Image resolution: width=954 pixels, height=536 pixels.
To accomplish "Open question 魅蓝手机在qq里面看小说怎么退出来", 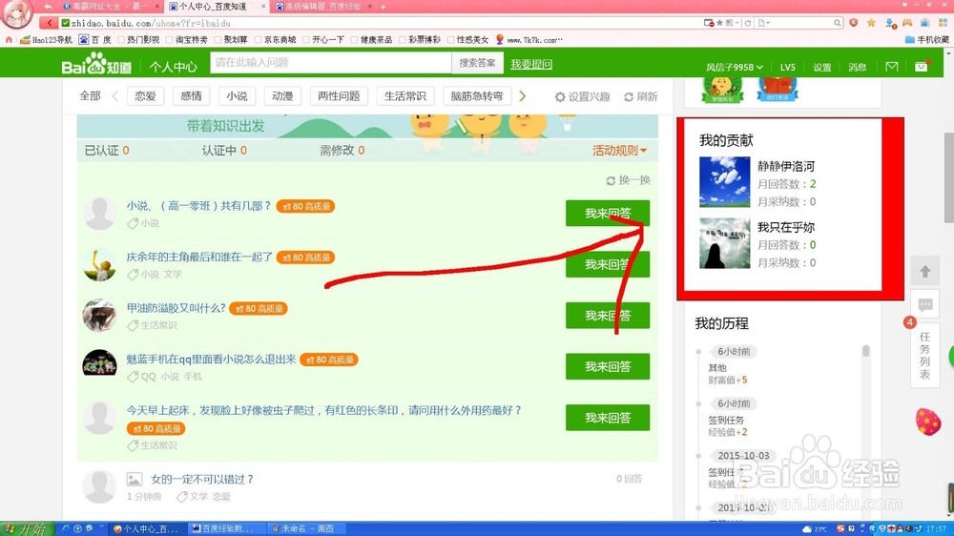I will pos(211,359).
